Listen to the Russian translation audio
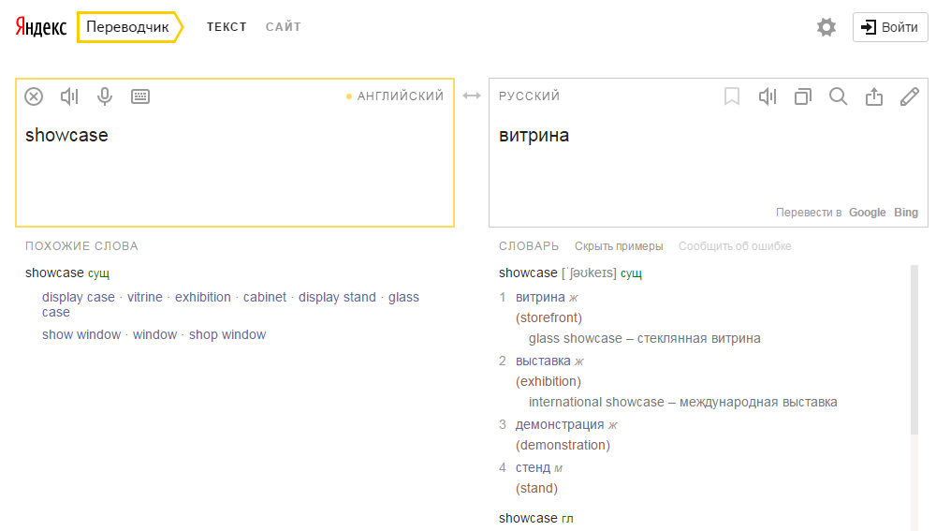The image size is (936, 531). [x=768, y=96]
